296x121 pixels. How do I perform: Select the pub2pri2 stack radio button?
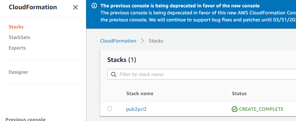(x=109, y=109)
